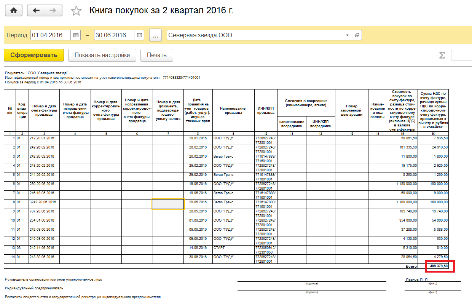472x308 pixels.
Task: Click Показать настройки button
Action: [x=102, y=55]
